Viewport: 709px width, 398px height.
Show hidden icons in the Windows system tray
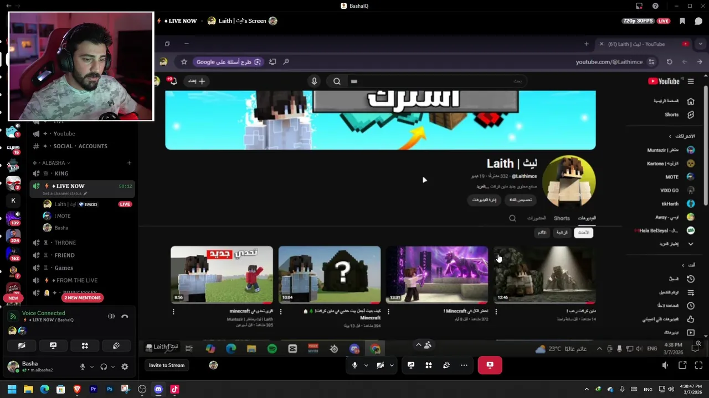point(587,389)
